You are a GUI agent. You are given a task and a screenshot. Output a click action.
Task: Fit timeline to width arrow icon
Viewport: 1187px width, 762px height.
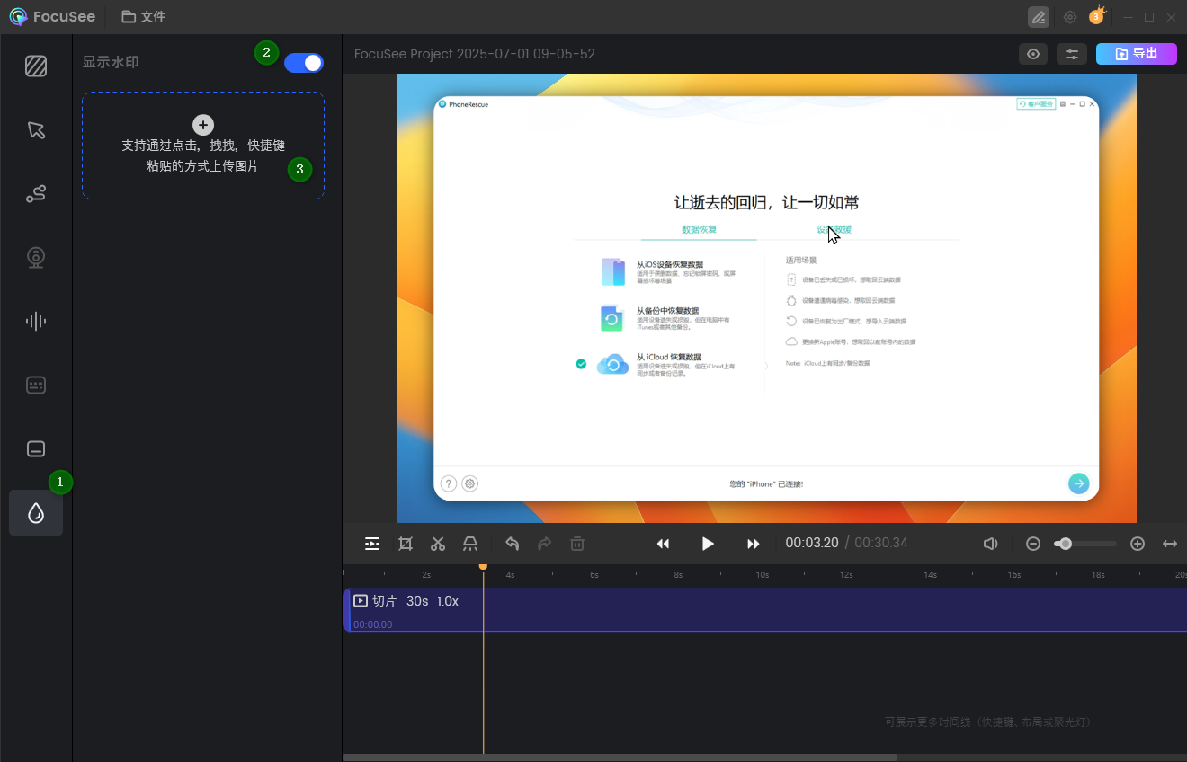(x=1170, y=544)
